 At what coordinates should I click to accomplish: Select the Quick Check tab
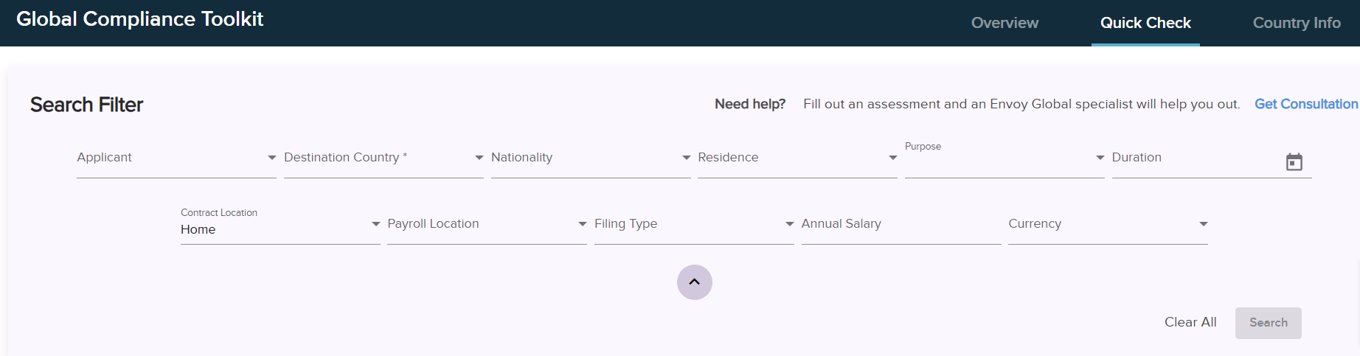(1145, 23)
